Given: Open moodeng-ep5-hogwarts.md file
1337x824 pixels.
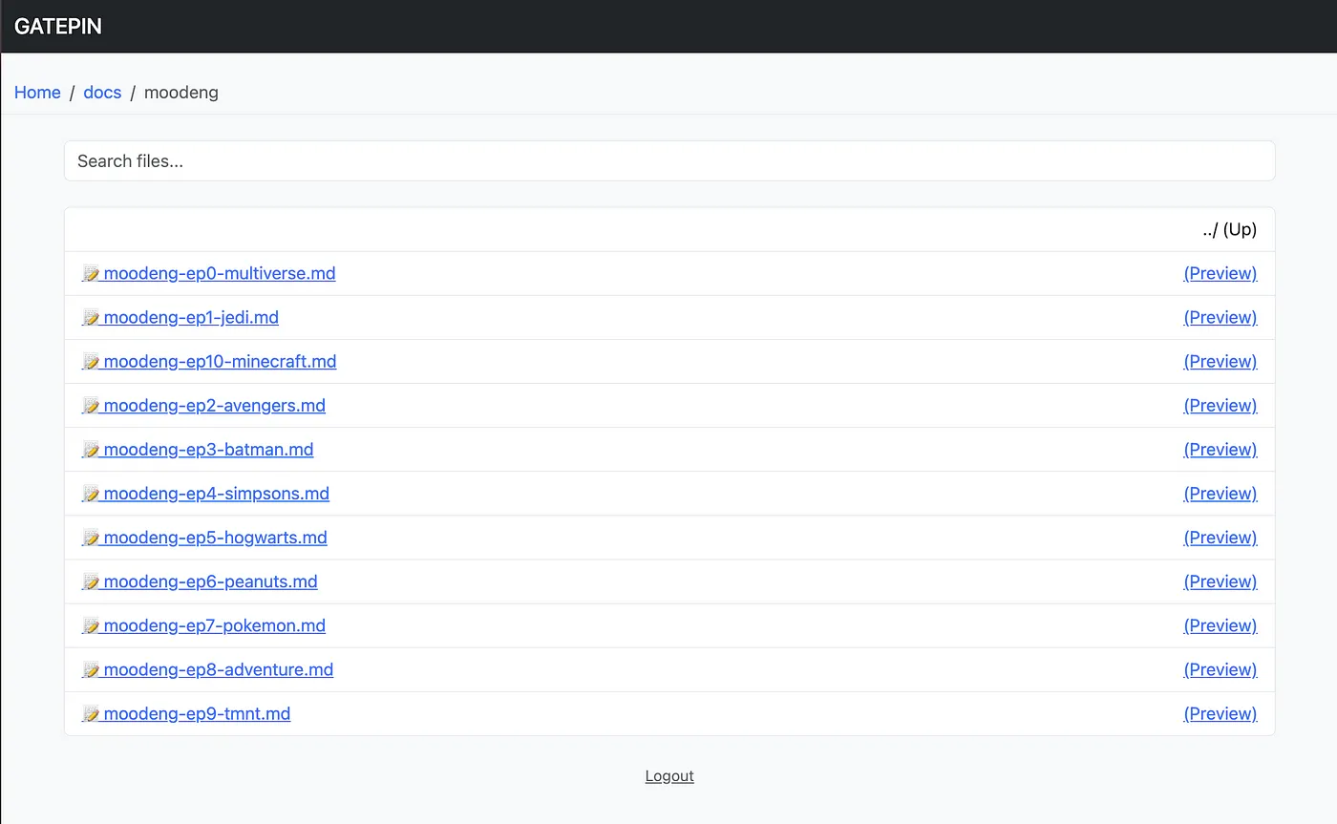Looking at the screenshot, I should (x=215, y=537).
